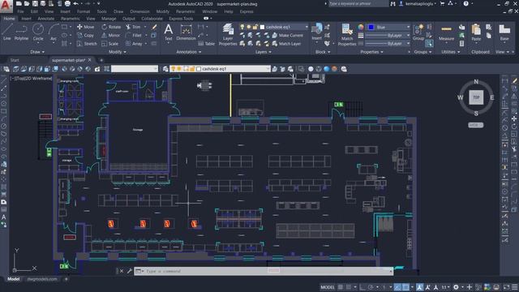Screen dimensions: 519x292
Task: Click the Move tool
Action: point(85,27)
